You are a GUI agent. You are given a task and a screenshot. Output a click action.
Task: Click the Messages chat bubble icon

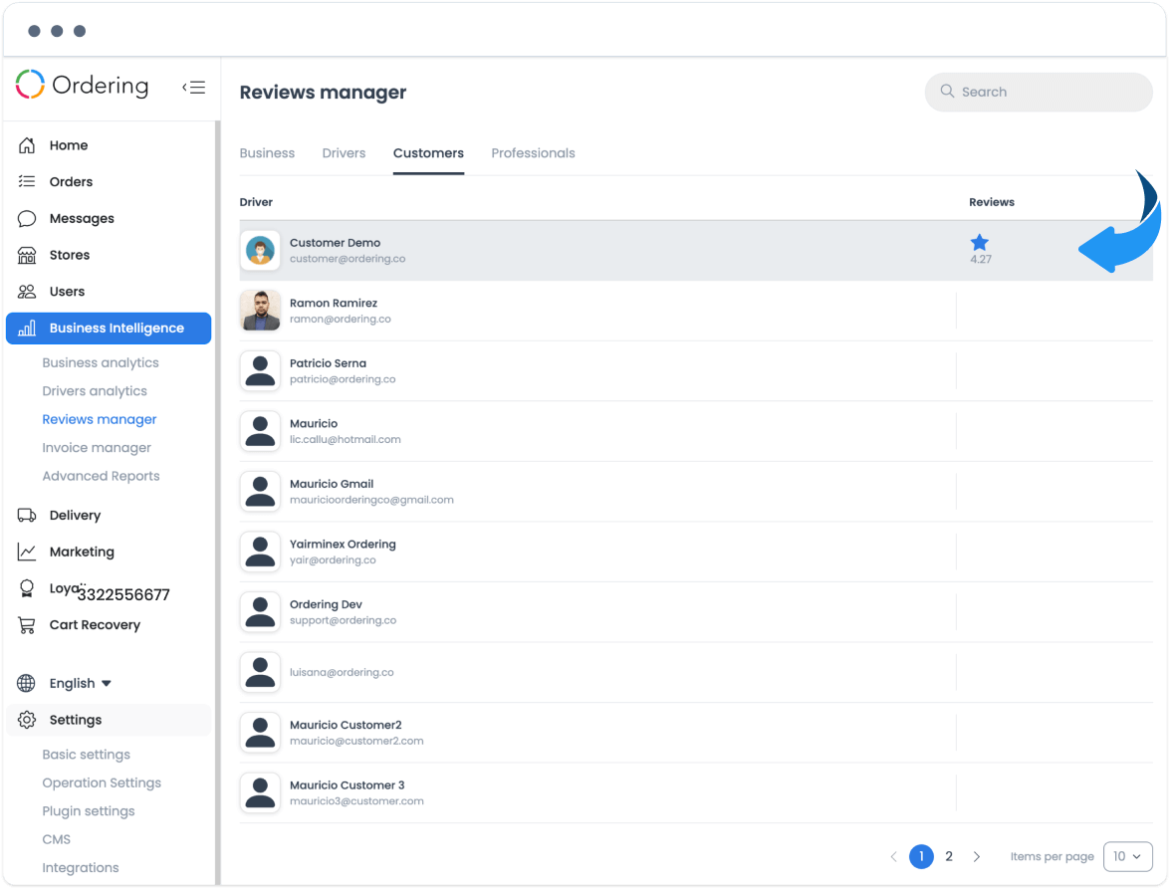click(27, 219)
